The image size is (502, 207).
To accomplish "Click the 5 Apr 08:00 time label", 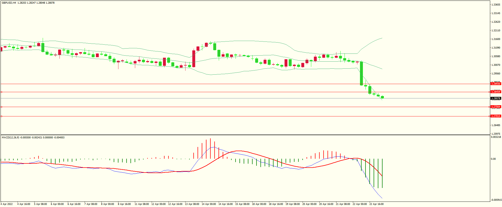I will pos(40,204).
